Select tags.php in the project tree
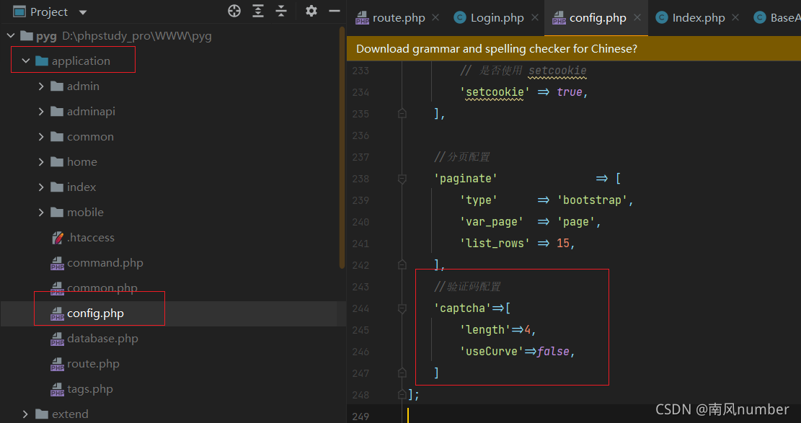The width and height of the screenshot is (801, 423). click(90, 389)
